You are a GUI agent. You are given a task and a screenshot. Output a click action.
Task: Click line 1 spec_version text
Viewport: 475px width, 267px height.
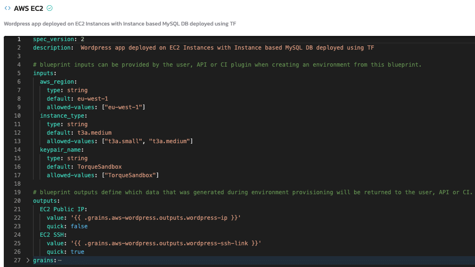pos(59,39)
